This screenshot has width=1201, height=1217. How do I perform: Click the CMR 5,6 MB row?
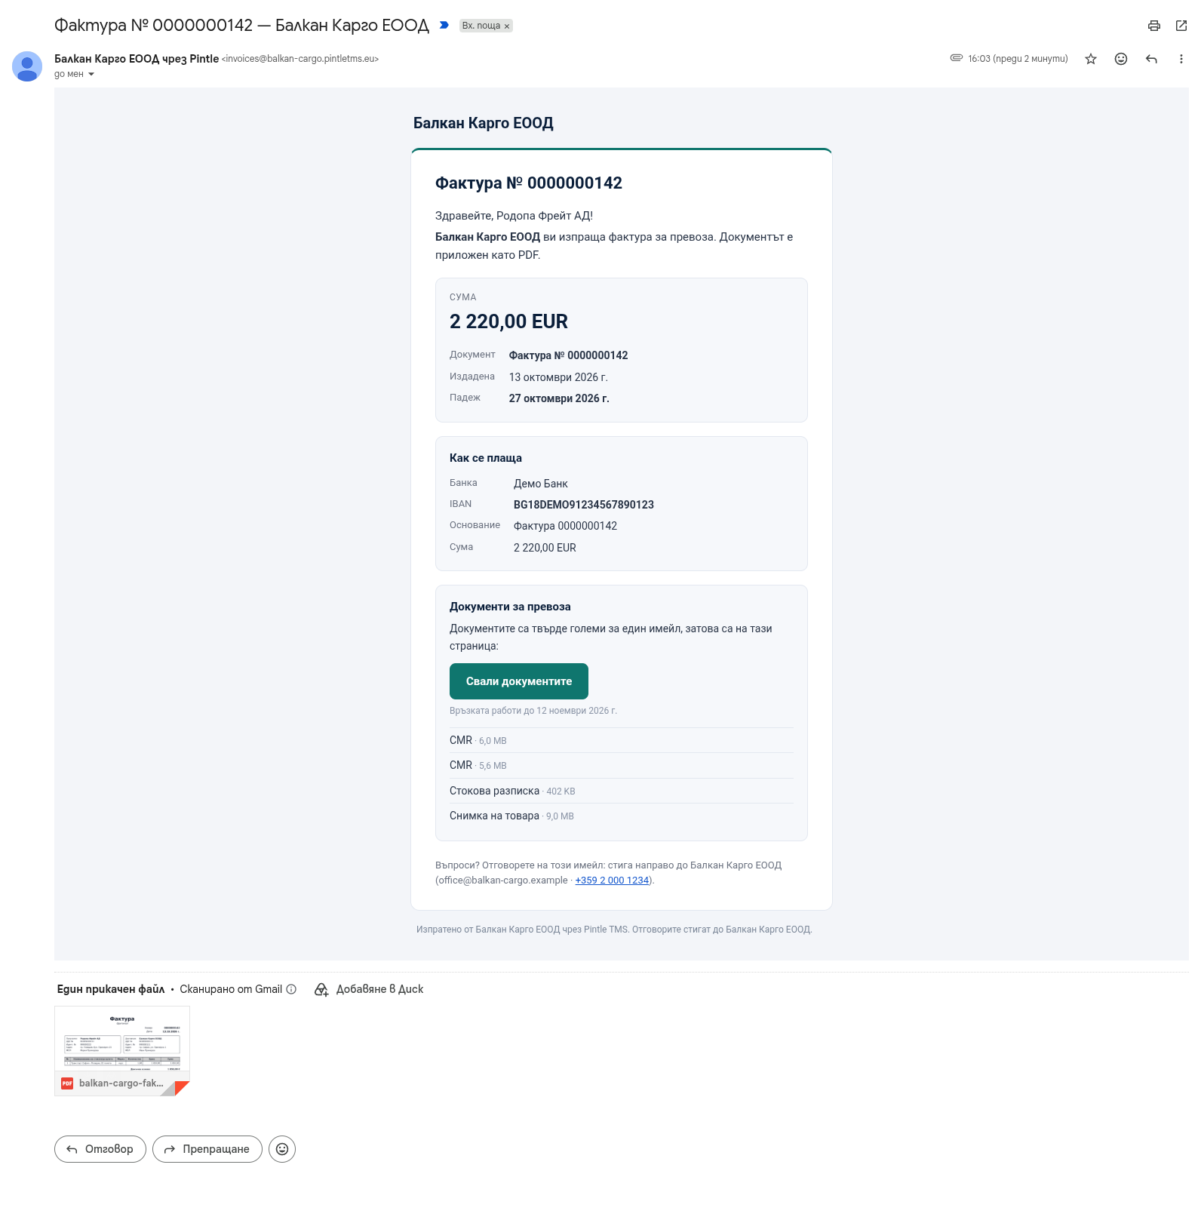click(x=622, y=765)
